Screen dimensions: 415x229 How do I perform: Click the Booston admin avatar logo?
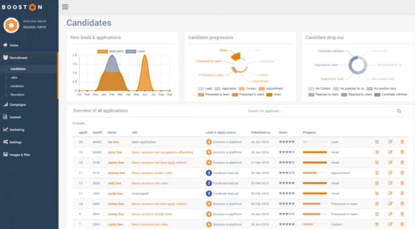point(11,25)
